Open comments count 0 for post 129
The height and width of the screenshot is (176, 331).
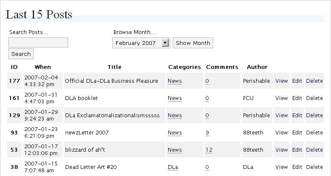tap(207, 116)
